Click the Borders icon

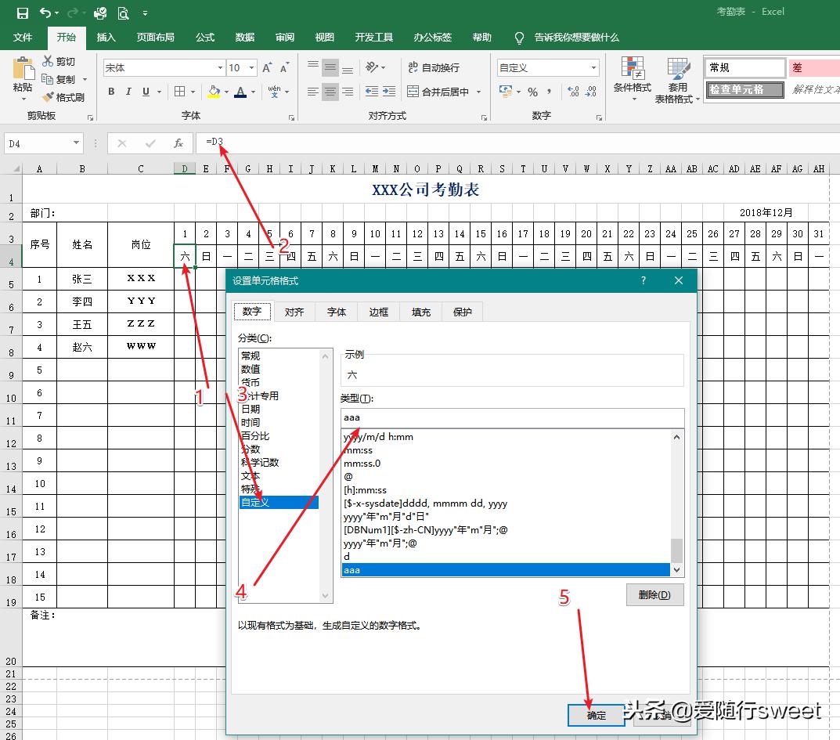pyautogui.click(x=179, y=92)
